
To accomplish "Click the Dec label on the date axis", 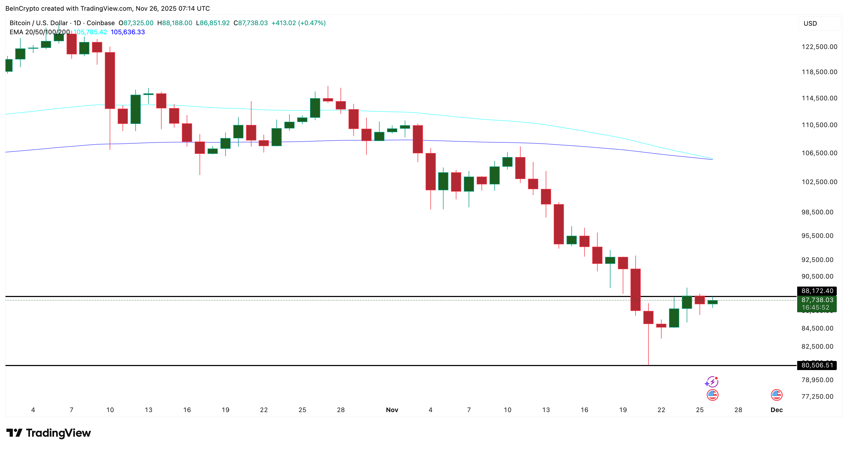I will pyautogui.click(x=777, y=410).
